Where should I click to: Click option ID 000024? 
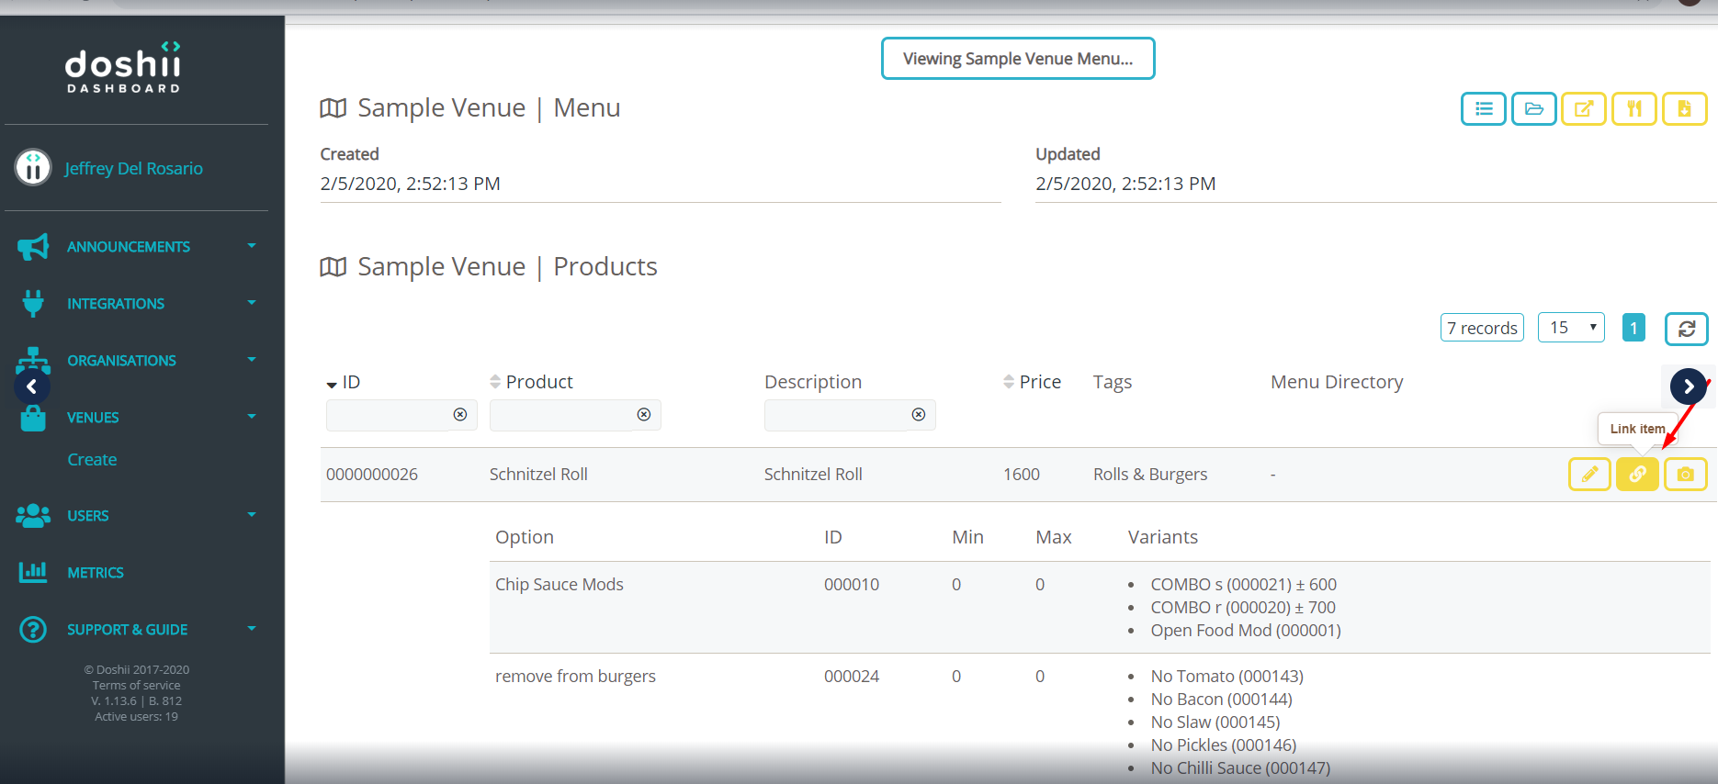coord(852,677)
